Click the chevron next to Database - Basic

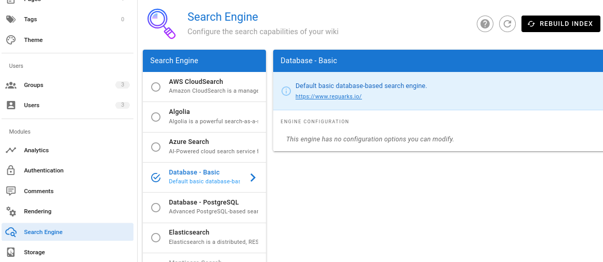pyautogui.click(x=253, y=178)
